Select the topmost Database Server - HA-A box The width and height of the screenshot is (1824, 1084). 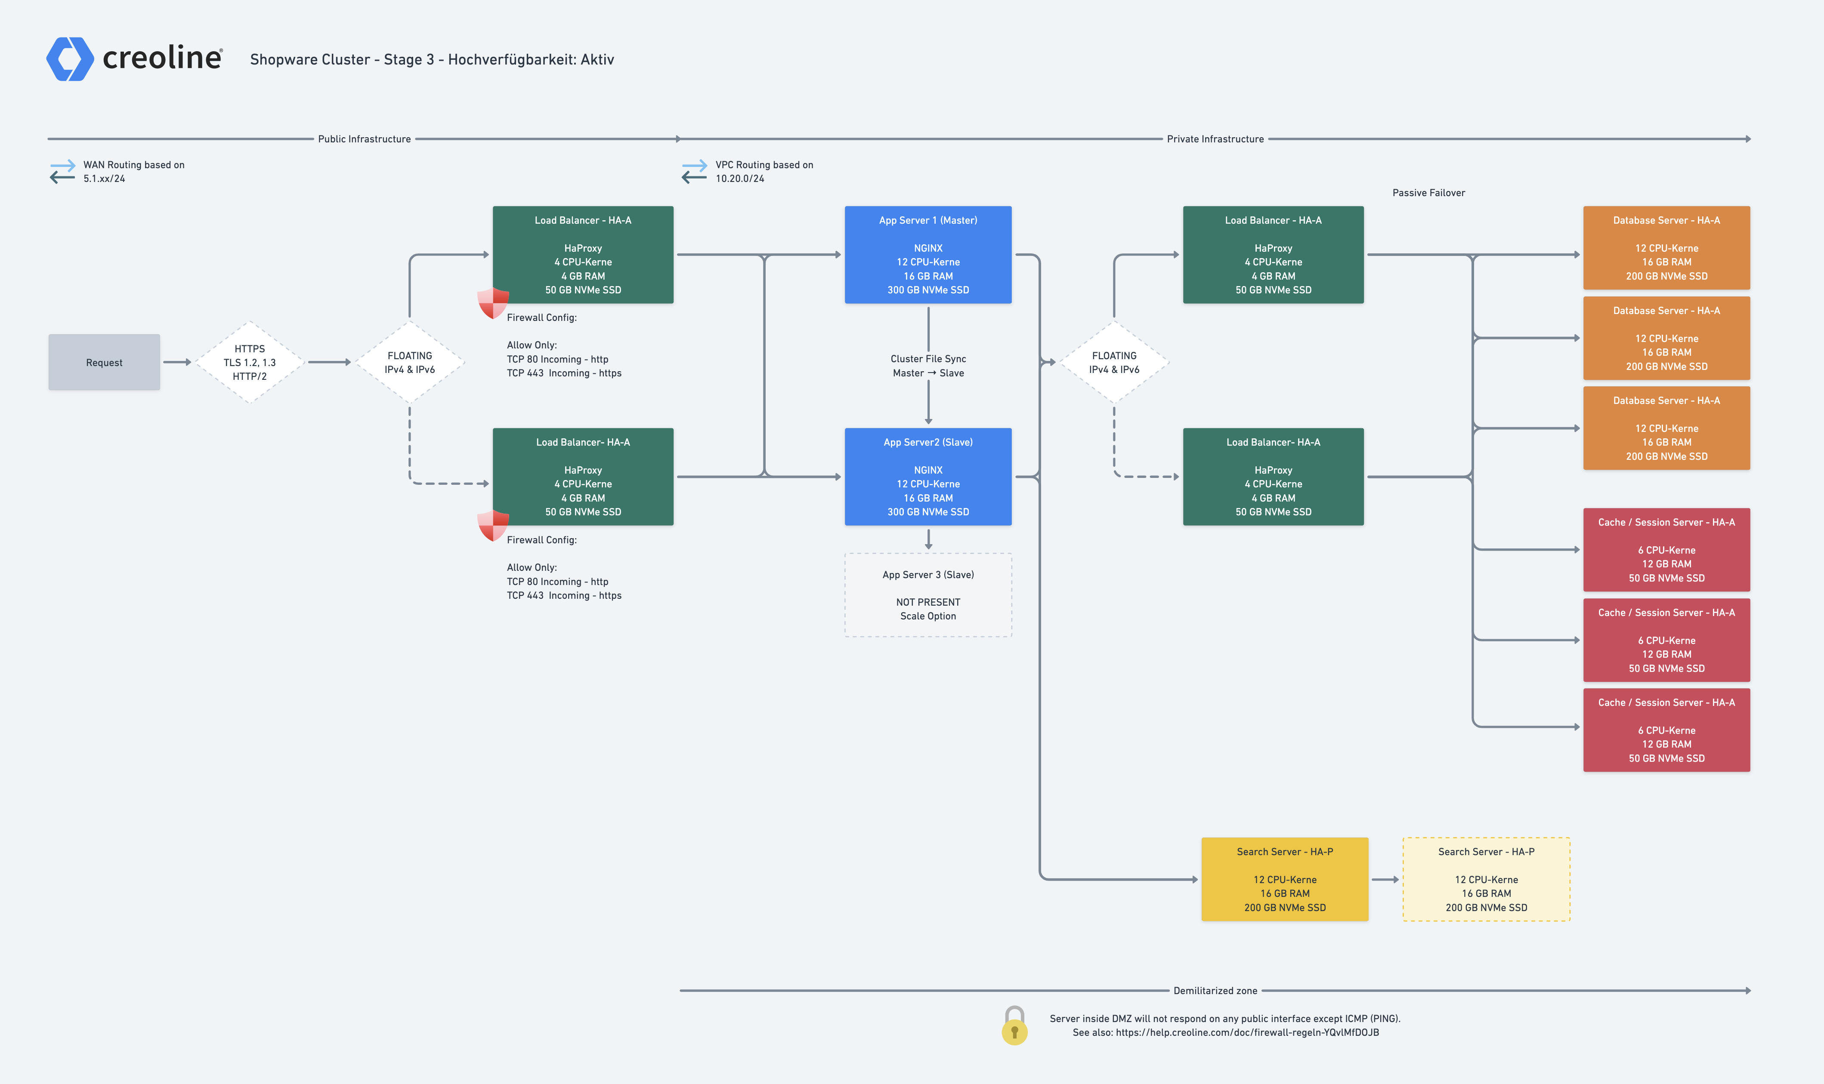(x=1667, y=248)
